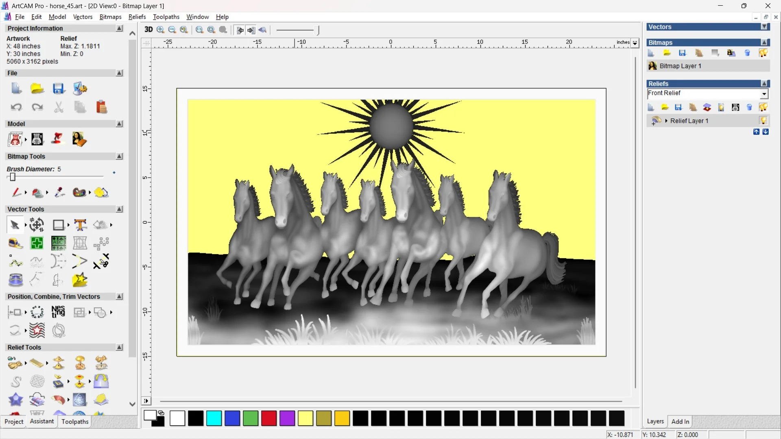Pick the red color swatch
The height and width of the screenshot is (439, 781).
tap(269, 418)
